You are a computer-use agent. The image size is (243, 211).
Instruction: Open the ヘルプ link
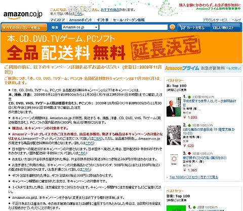(x=236, y=20)
